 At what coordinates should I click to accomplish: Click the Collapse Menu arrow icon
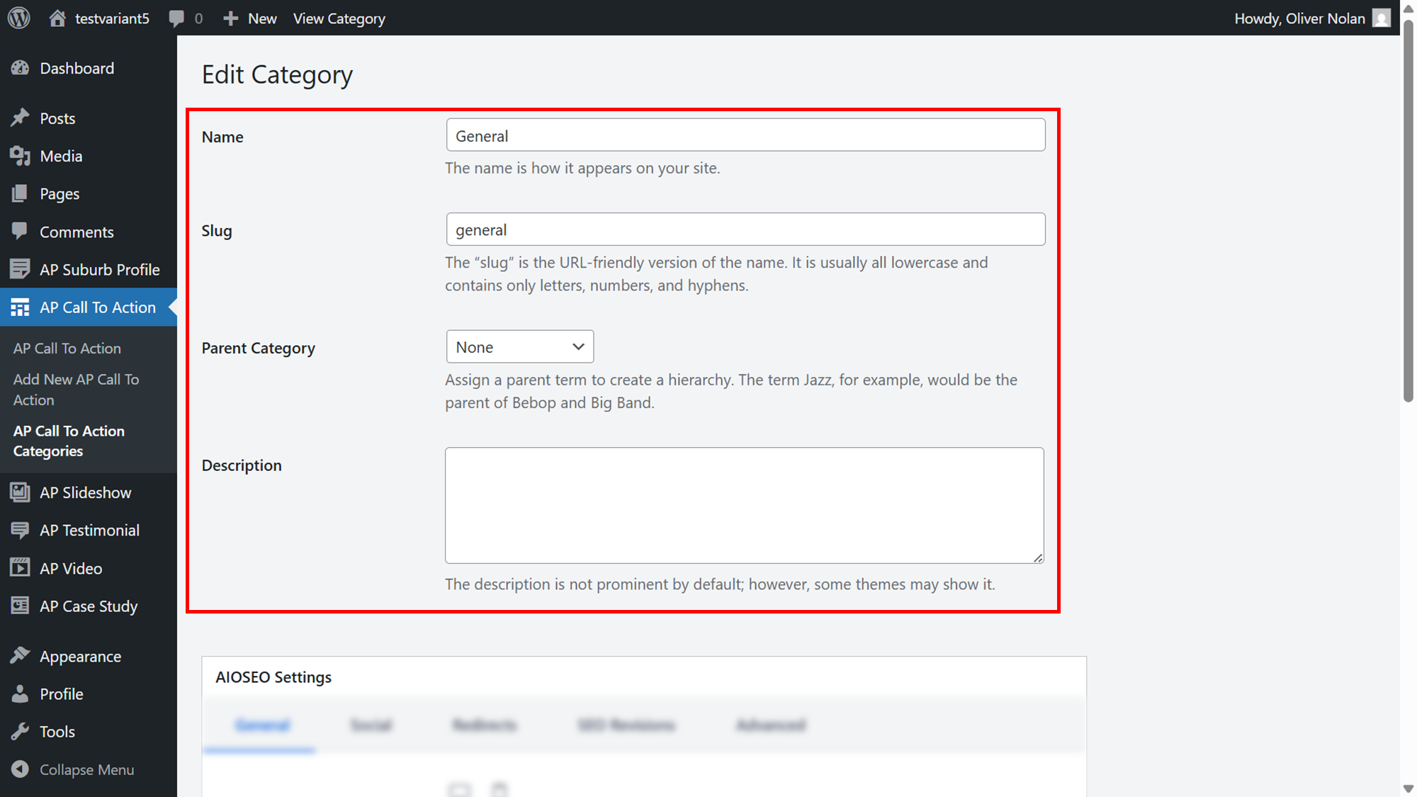coord(20,769)
